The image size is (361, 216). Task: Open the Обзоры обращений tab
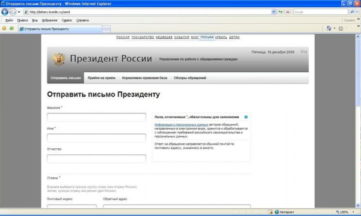pos(190,78)
